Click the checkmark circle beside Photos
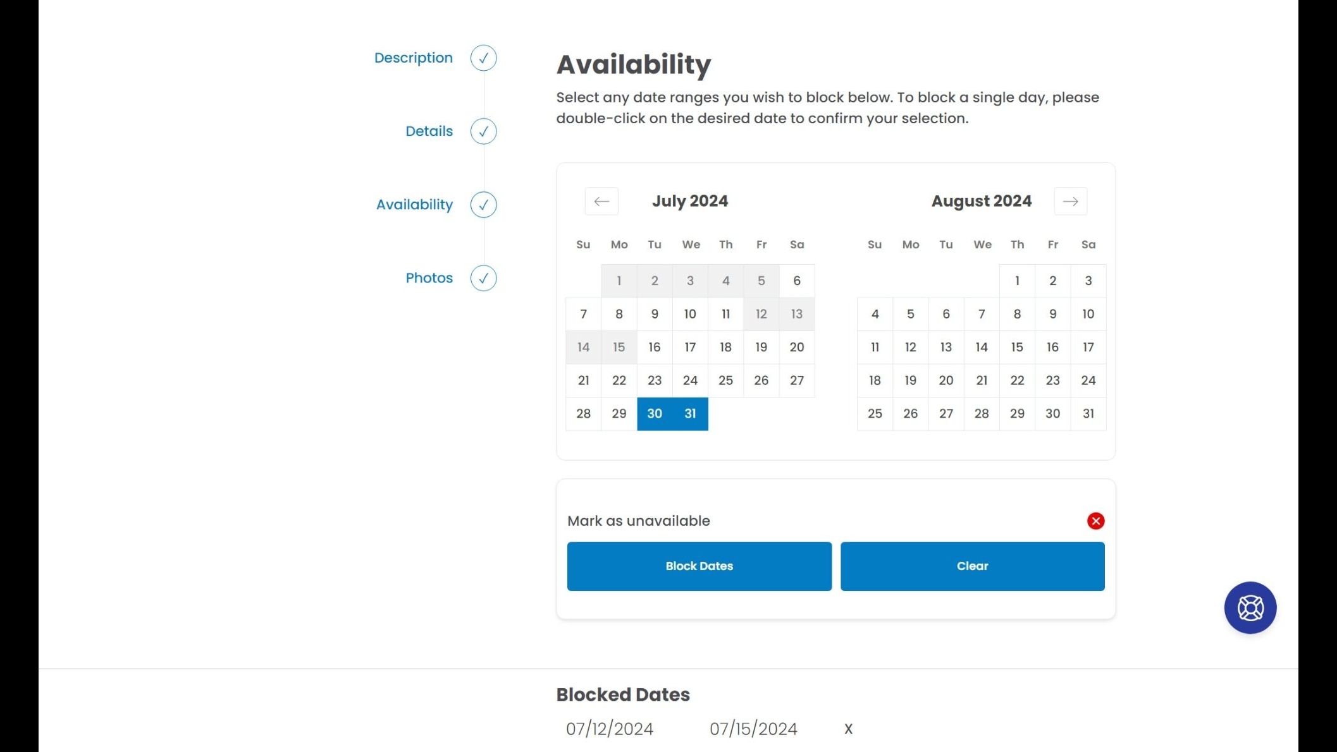Screen dimensions: 1337x752 point(483,277)
